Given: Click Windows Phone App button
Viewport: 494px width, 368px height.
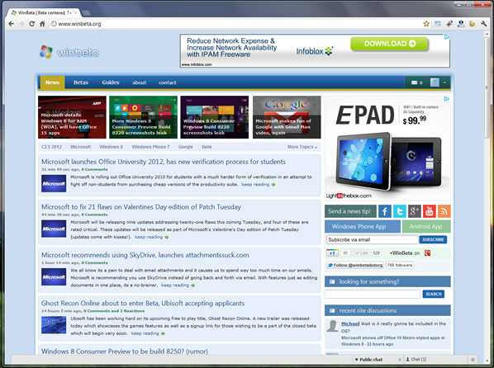Looking at the screenshot, I should [363, 226].
